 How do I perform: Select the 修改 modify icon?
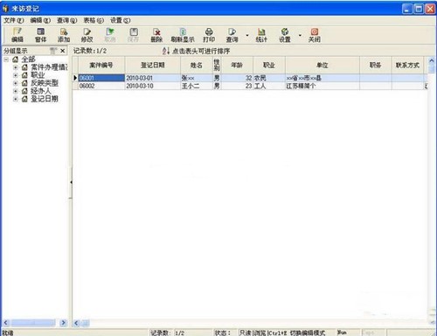[x=87, y=35]
